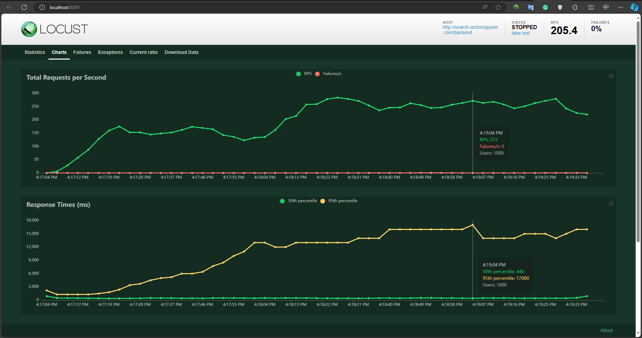
Task: Click the Total Requests per Second title
Action: (x=66, y=78)
